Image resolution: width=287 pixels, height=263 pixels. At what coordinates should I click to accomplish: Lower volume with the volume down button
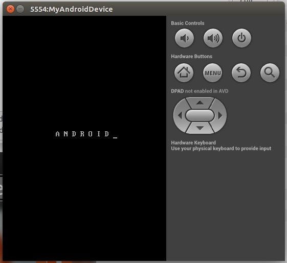184,38
